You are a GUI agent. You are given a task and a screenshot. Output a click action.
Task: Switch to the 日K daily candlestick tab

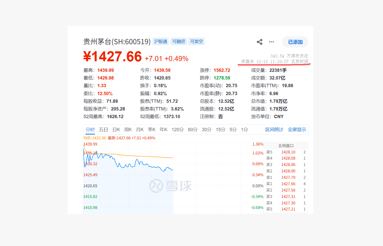[x=116, y=129]
